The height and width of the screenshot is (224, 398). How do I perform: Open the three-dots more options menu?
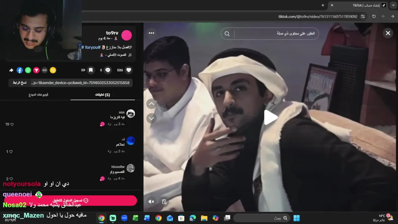tap(151, 33)
